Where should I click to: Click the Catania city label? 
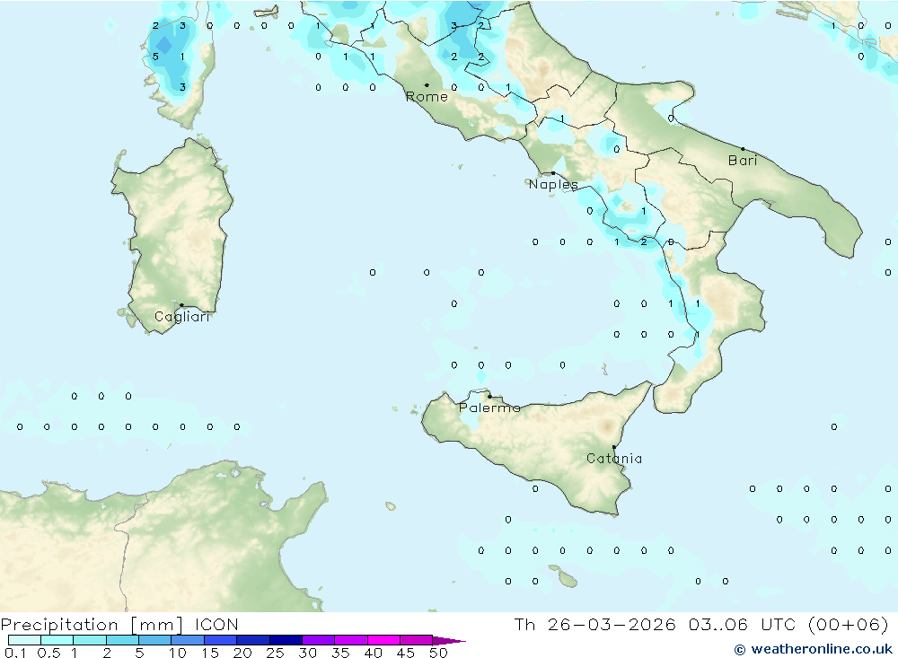pos(614,459)
